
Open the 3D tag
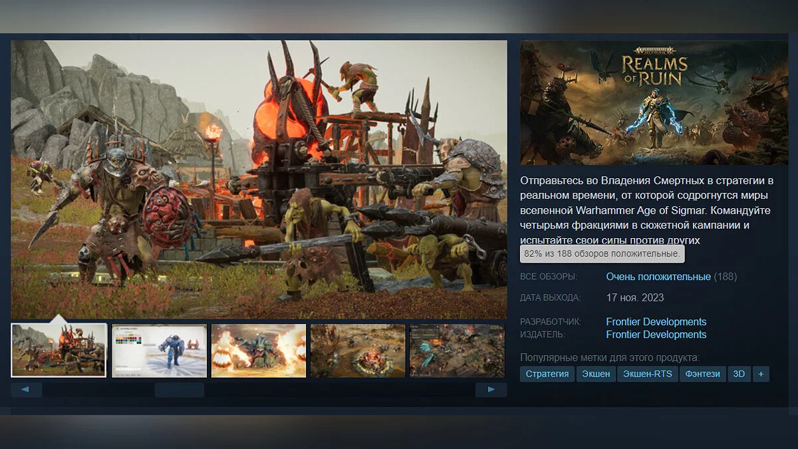(x=739, y=374)
